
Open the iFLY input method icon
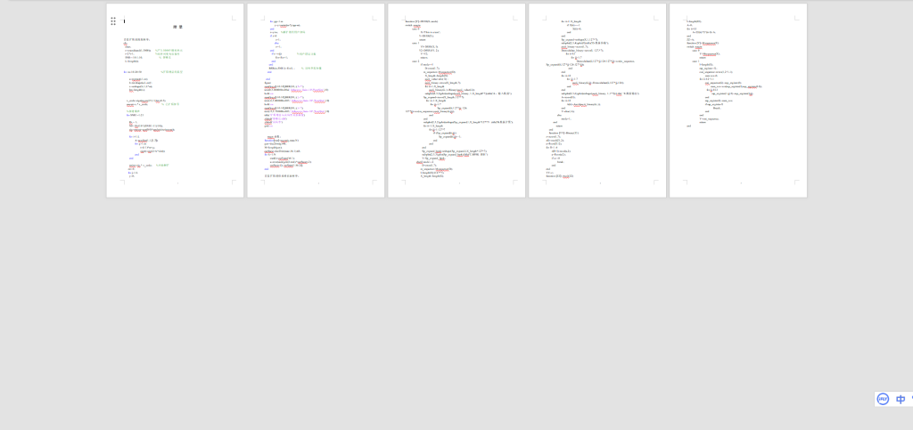(883, 399)
